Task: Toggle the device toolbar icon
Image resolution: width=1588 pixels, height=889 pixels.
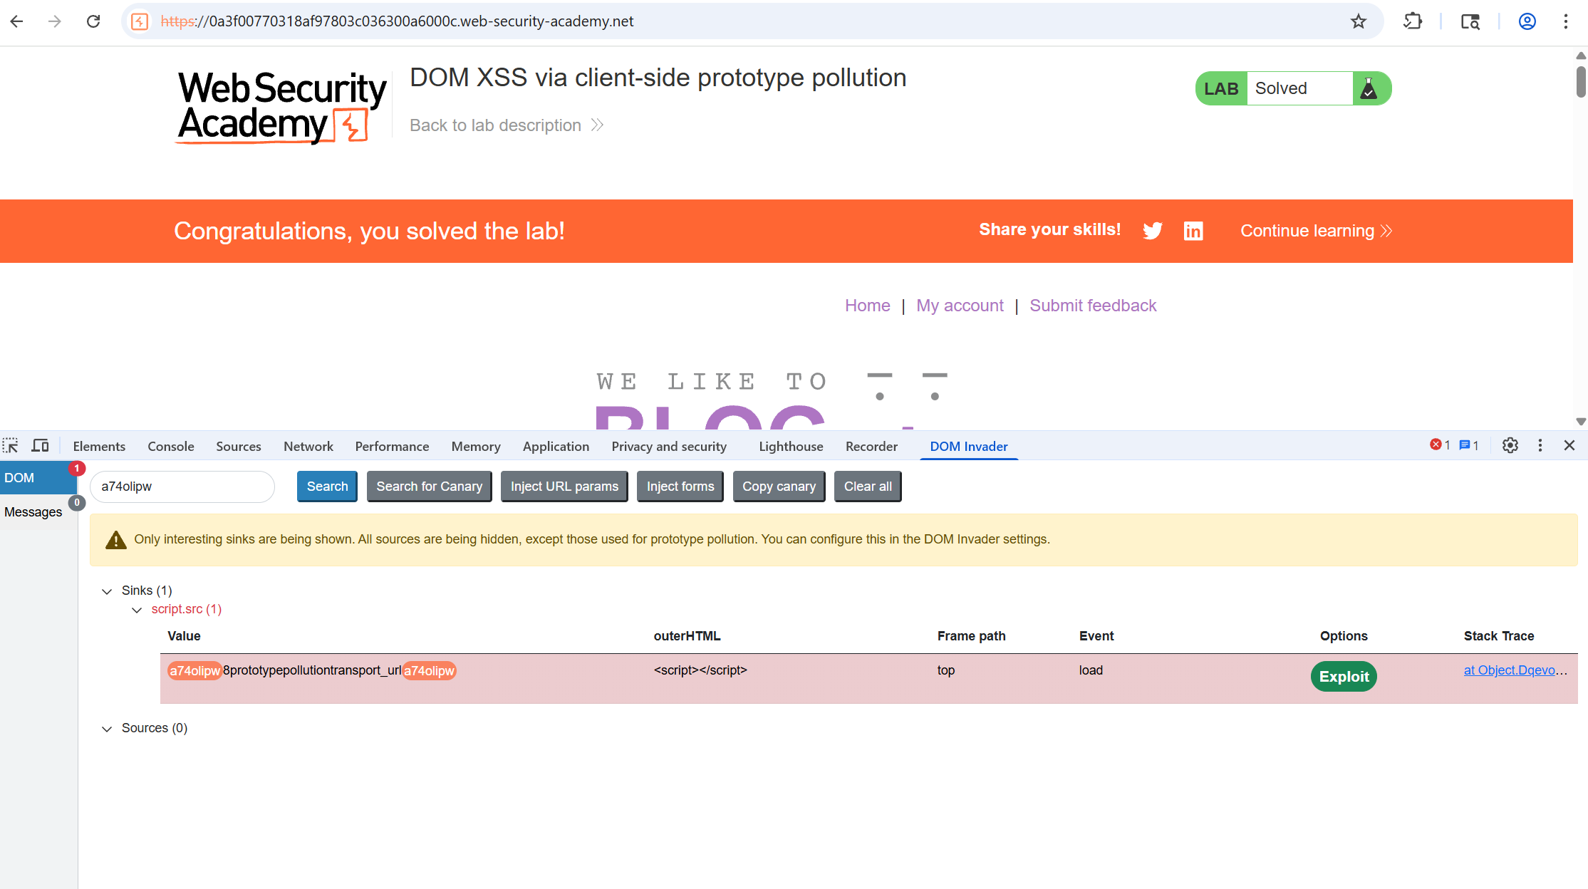Action: coord(41,446)
